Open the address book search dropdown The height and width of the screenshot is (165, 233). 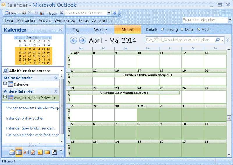point(109,13)
